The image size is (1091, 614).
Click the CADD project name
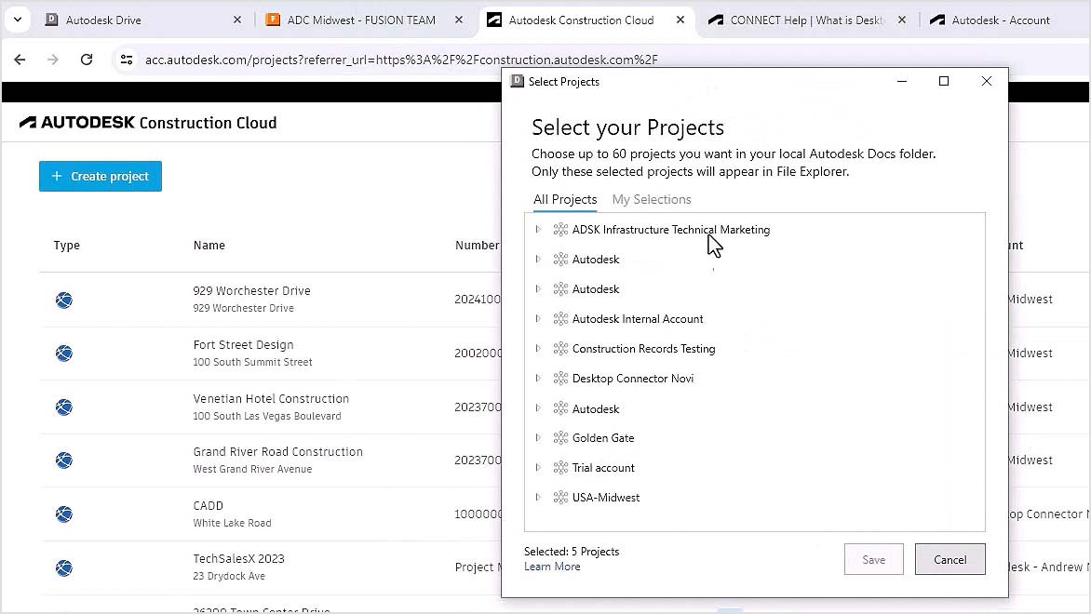tap(208, 505)
